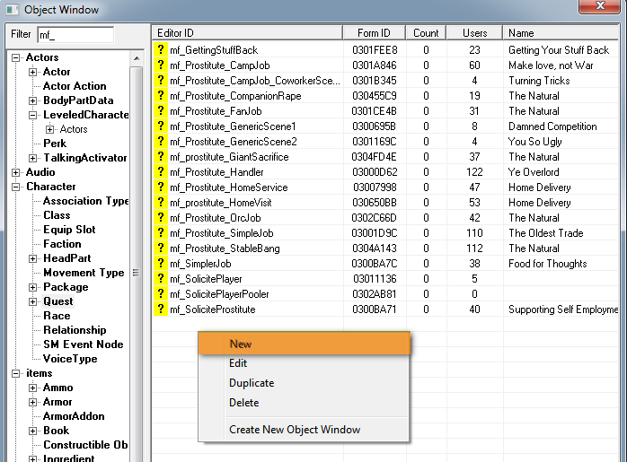Click the icon next to mf_Prostitute_OrcJob
627x462 pixels.
161,218
